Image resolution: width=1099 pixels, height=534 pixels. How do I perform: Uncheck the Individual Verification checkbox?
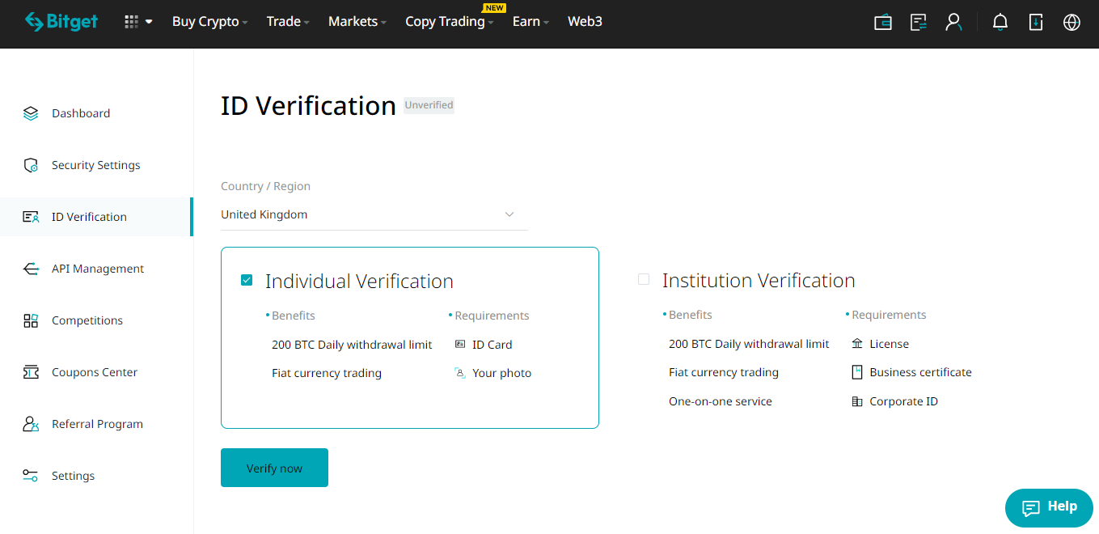(x=247, y=280)
